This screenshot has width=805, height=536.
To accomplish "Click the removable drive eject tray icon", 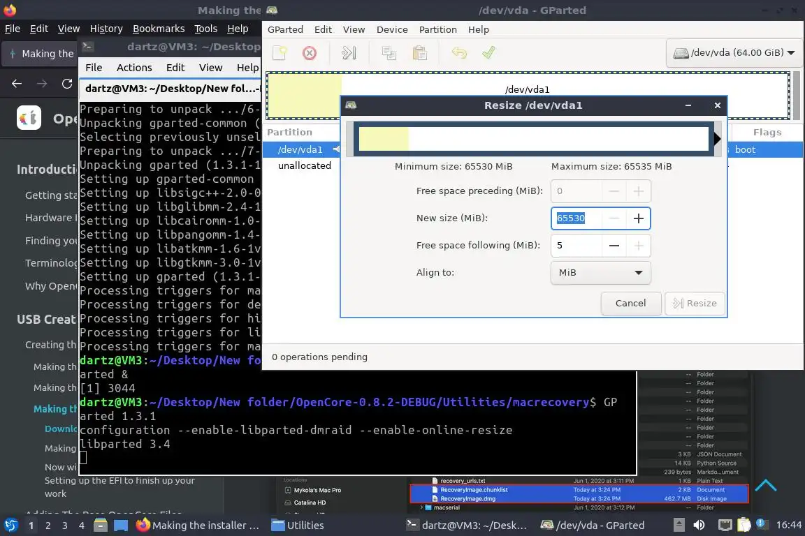I will tap(679, 525).
